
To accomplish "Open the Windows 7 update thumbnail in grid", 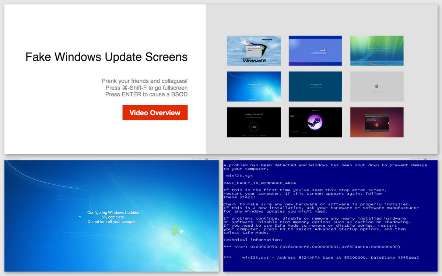I will (x=254, y=86).
